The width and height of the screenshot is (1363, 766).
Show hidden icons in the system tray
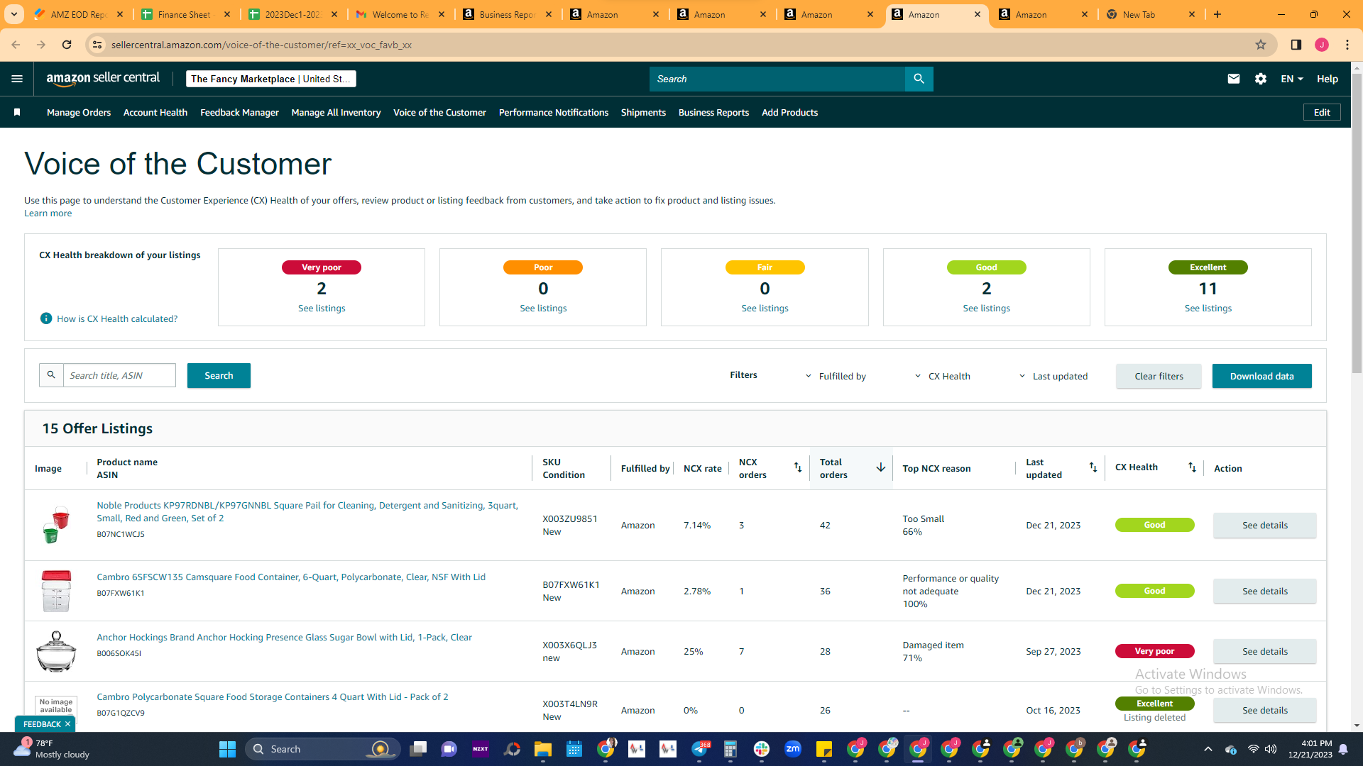1208,749
